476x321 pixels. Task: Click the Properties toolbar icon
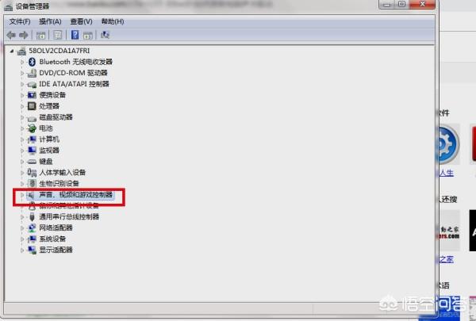(x=58, y=35)
